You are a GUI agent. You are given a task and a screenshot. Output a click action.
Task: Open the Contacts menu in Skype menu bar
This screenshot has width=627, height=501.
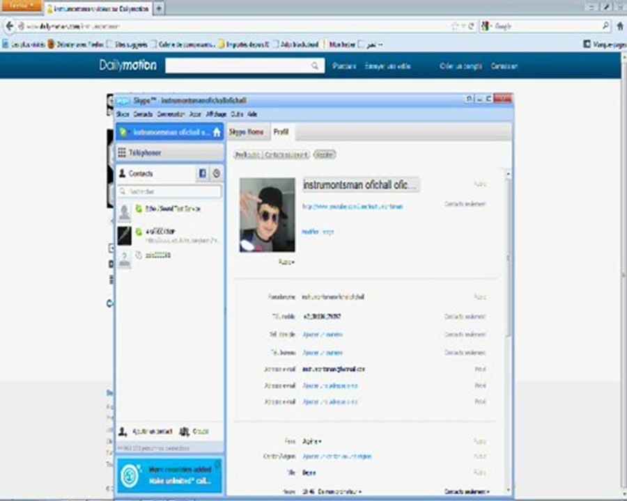click(x=143, y=114)
